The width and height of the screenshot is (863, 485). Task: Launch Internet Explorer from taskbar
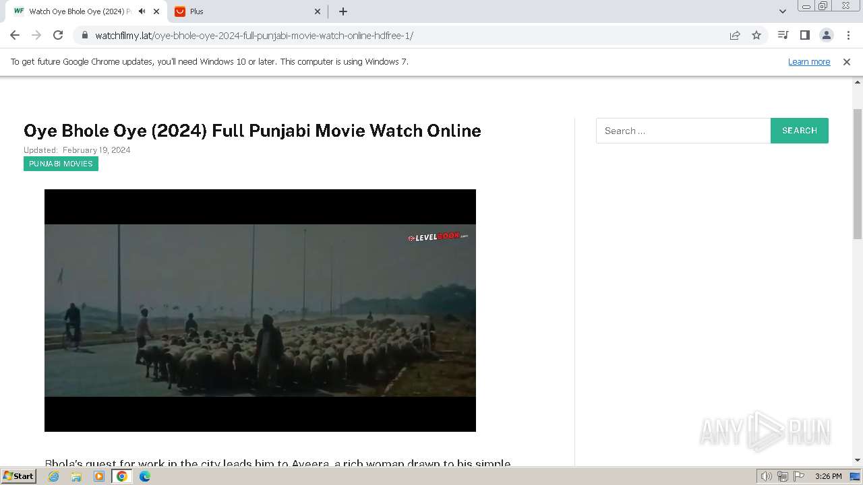54,476
